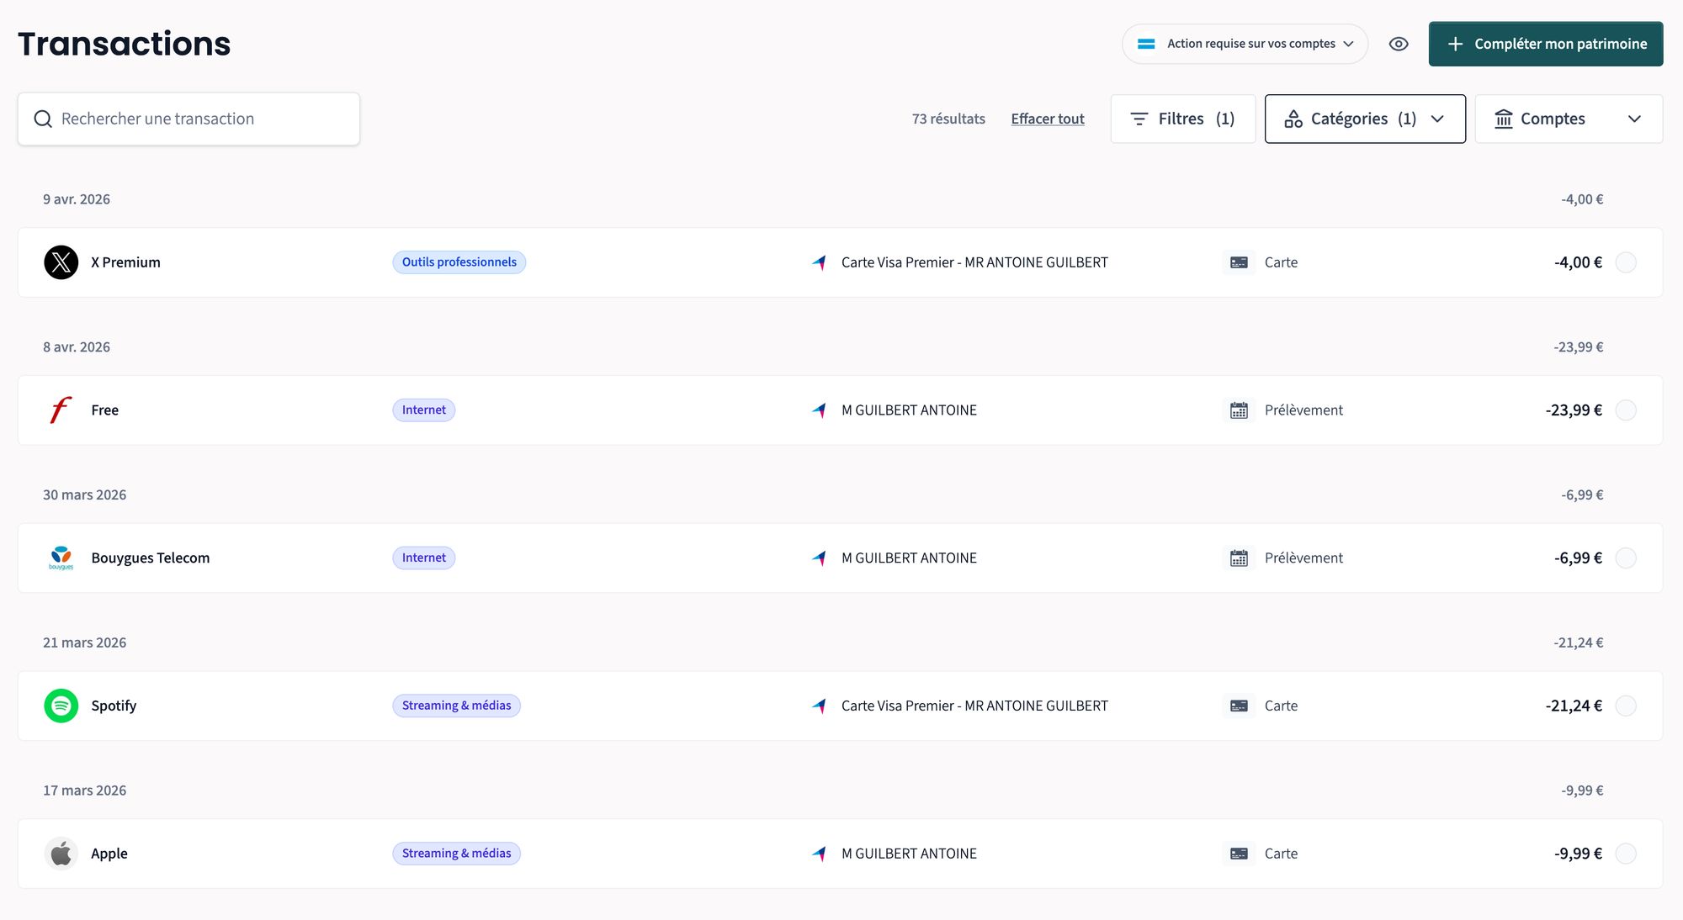Click the green Spotify logo

tap(61, 706)
